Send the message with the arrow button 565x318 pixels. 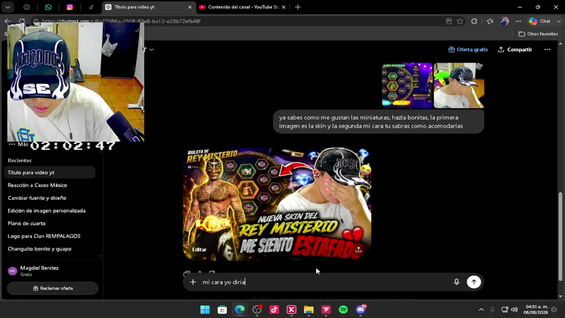(474, 282)
